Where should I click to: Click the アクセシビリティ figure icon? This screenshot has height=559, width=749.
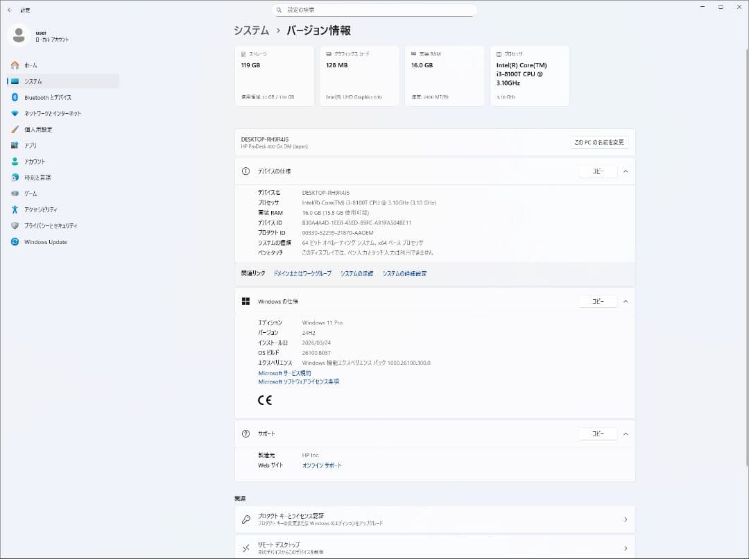pos(15,209)
